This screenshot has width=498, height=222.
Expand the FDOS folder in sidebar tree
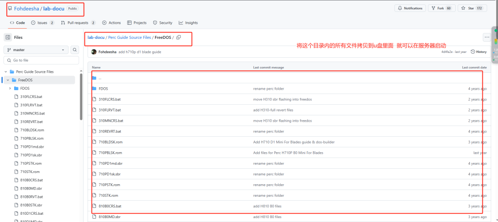tap(10, 88)
